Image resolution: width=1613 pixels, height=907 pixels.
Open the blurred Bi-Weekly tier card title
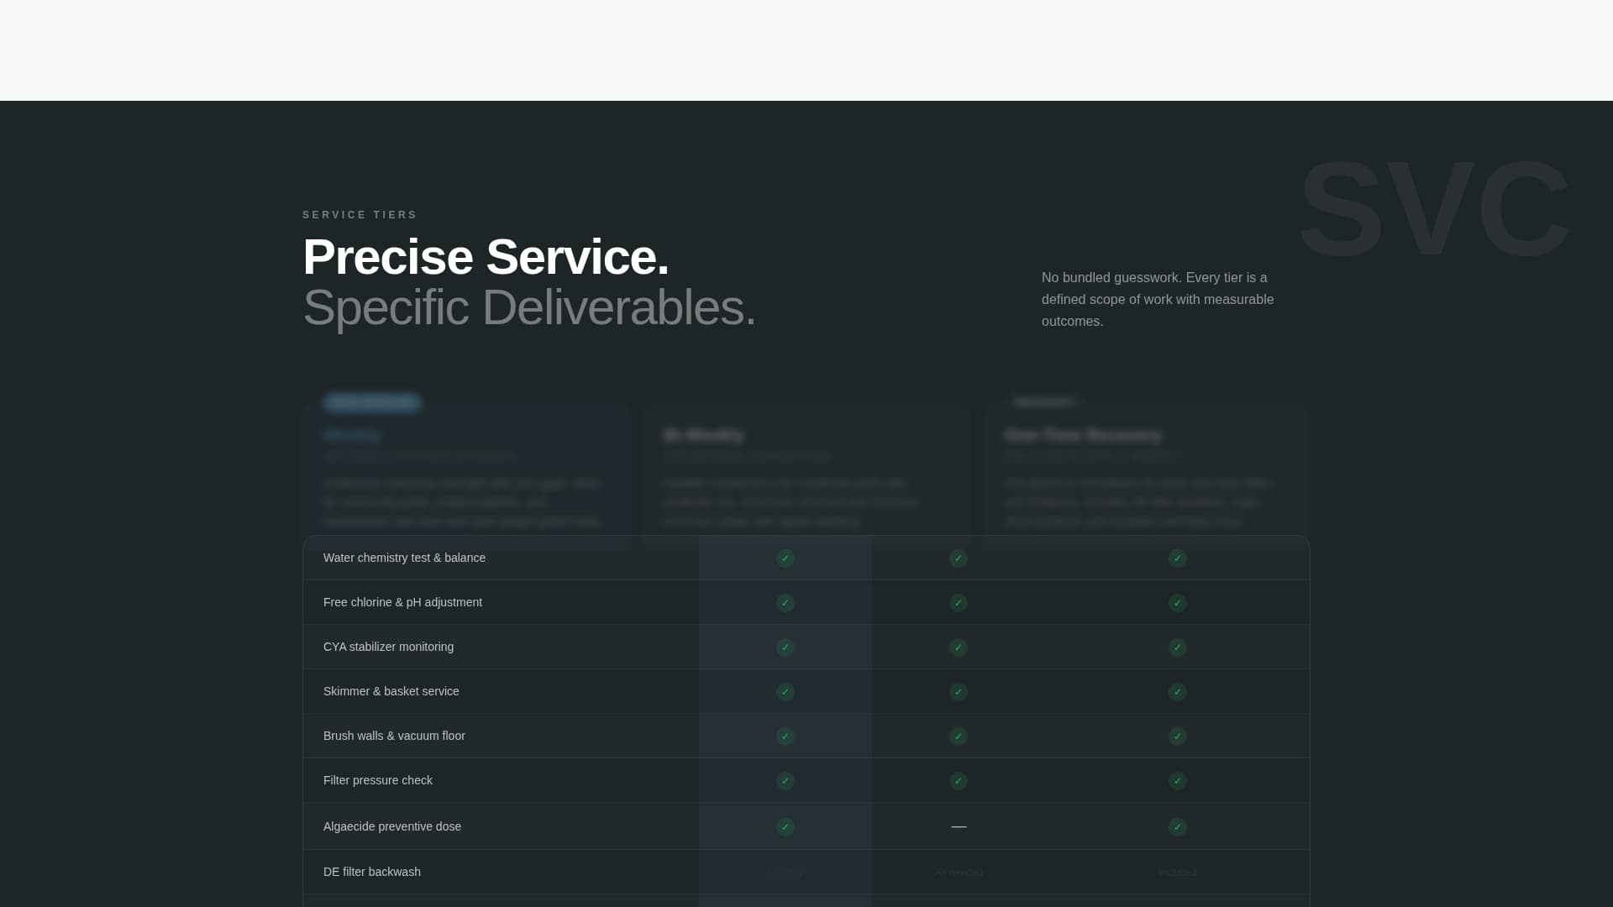(x=703, y=435)
